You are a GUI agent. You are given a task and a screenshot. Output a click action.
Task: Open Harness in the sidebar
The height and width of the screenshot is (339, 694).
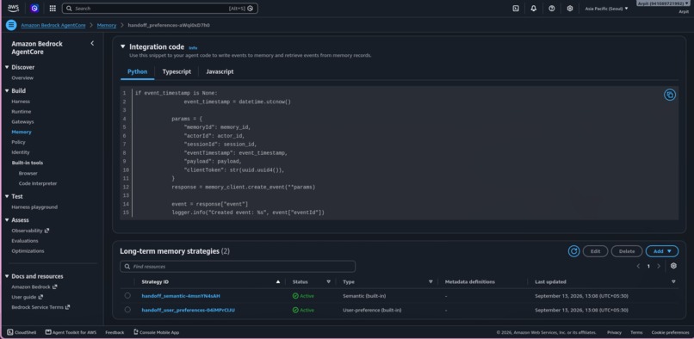coord(21,102)
